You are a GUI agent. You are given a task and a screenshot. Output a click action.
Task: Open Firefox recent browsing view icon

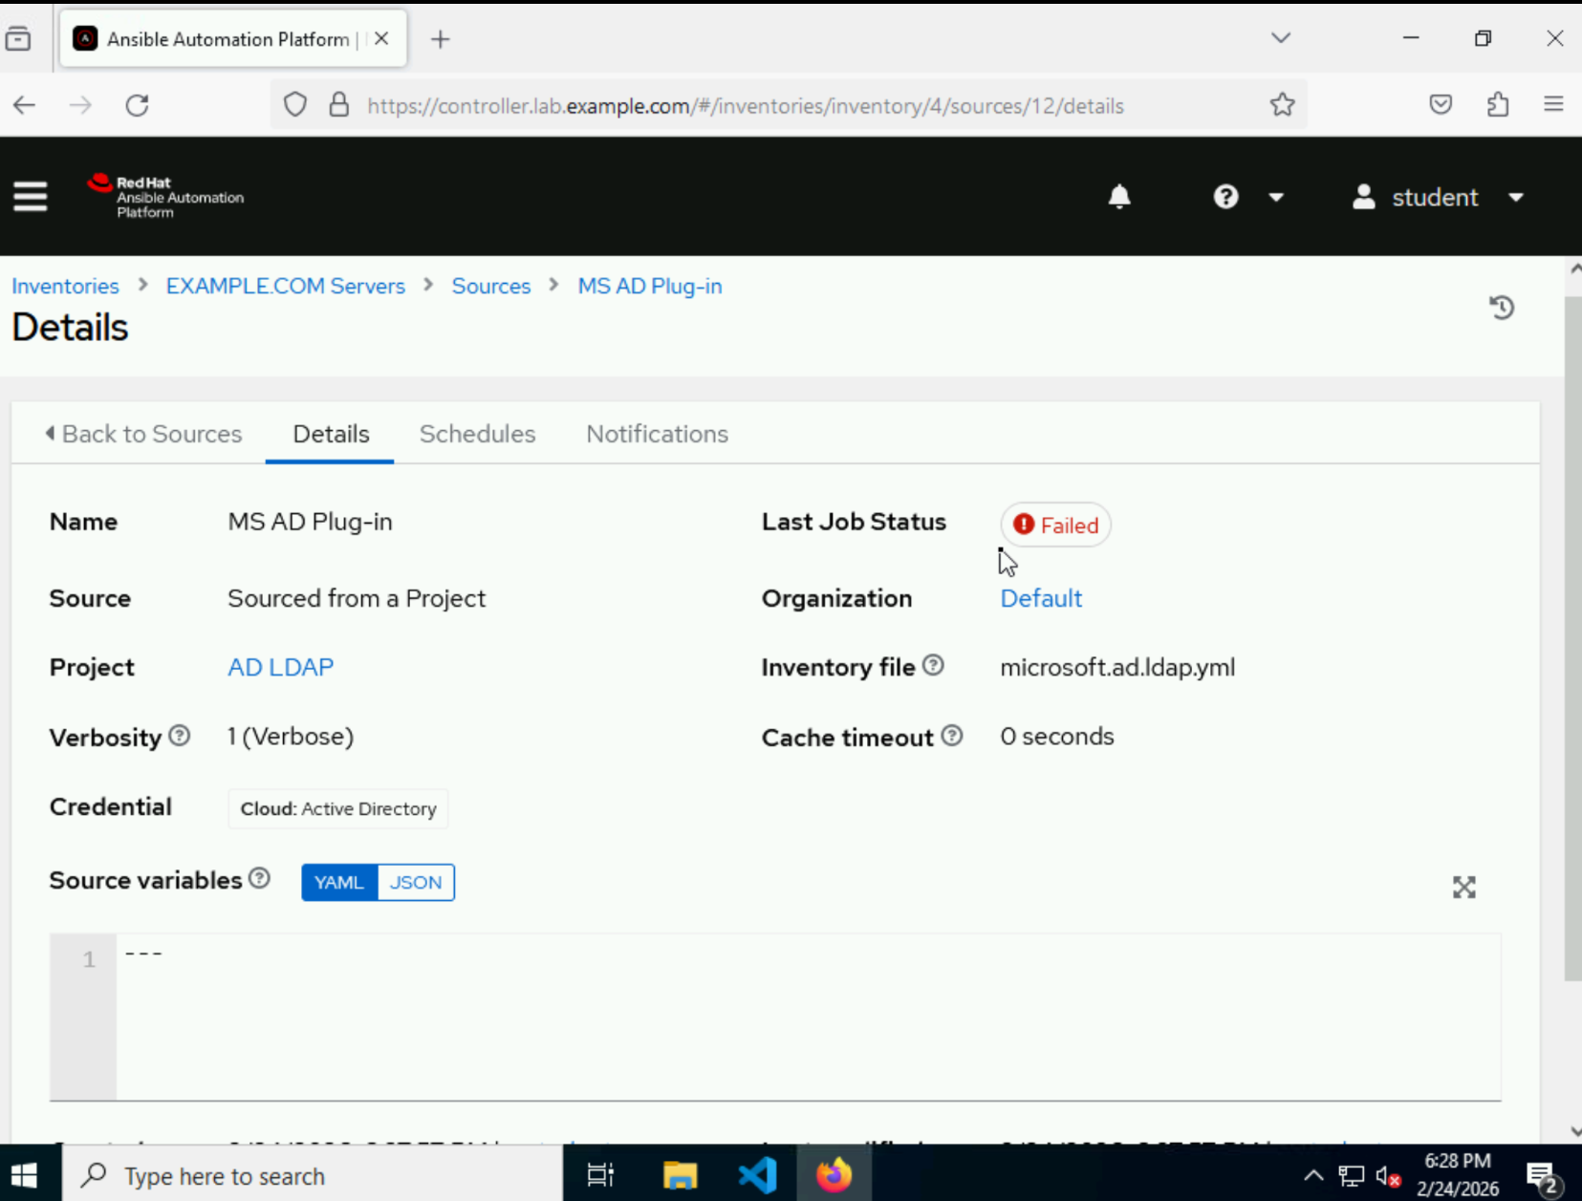click(18, 39)
